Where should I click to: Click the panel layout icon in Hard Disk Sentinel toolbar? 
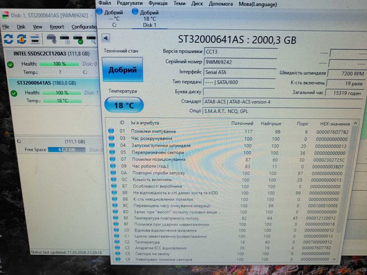point(35,39)
